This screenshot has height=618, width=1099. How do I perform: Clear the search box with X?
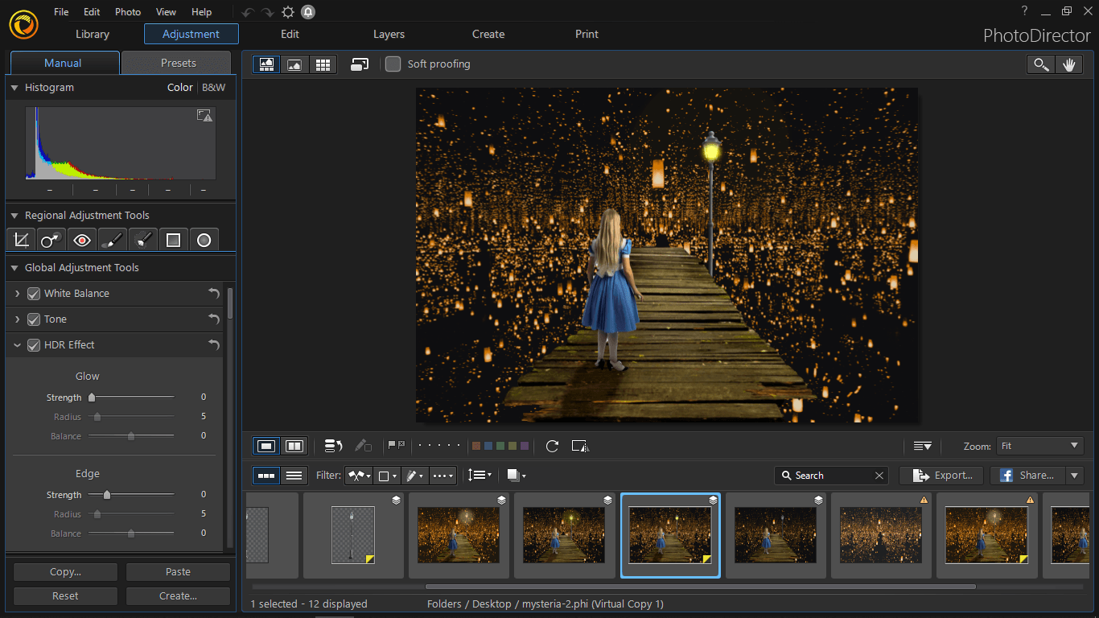(879, 476)
